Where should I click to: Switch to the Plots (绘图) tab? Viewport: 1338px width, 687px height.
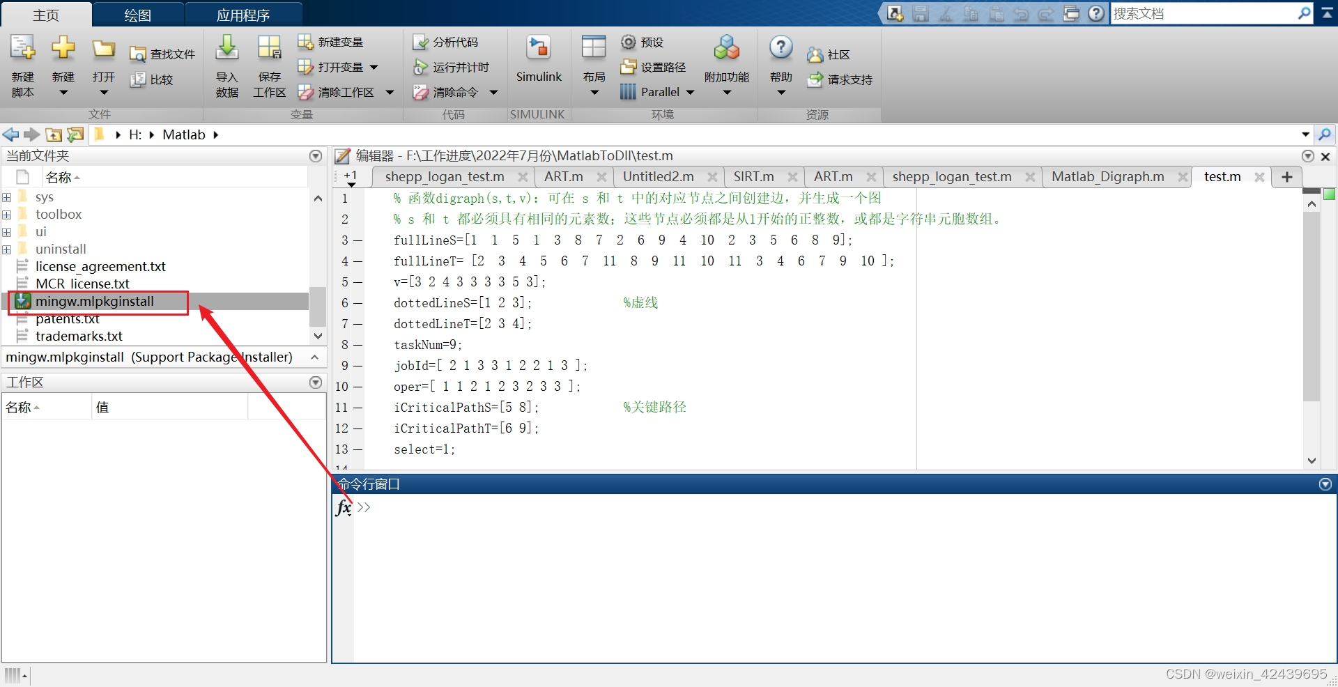tap(137, 15)
